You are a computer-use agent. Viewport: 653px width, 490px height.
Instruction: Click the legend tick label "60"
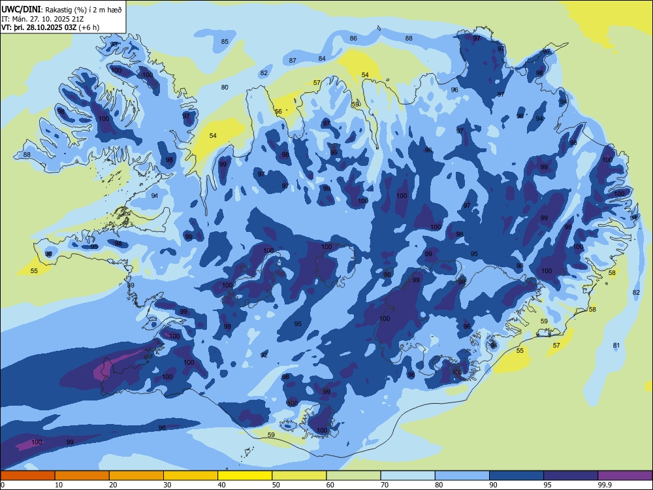[330, 485]
